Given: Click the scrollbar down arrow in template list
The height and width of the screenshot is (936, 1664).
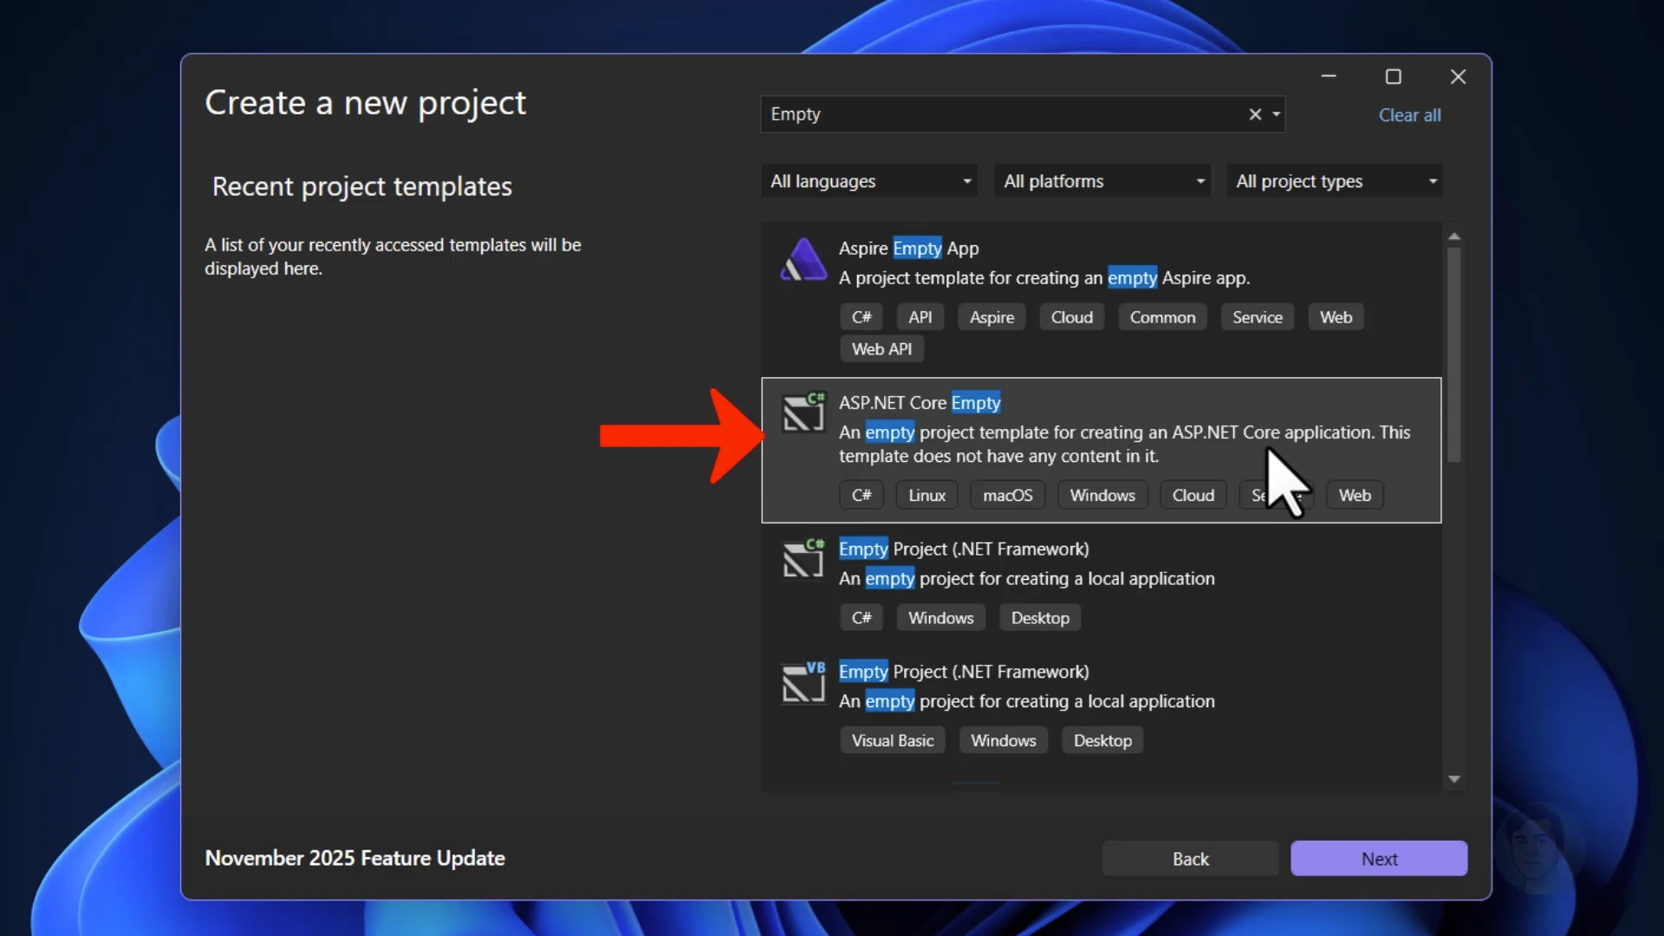Looking at the screenshot, I should pyautogui.click(x=1454, y=778).
